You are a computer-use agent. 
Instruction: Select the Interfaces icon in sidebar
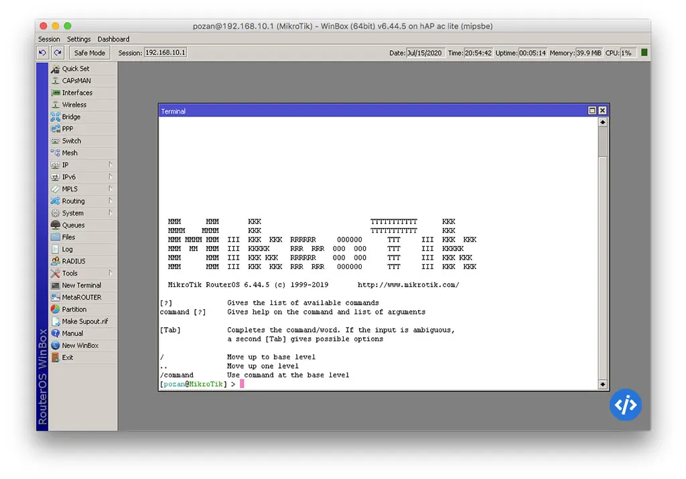click(56, 93)
